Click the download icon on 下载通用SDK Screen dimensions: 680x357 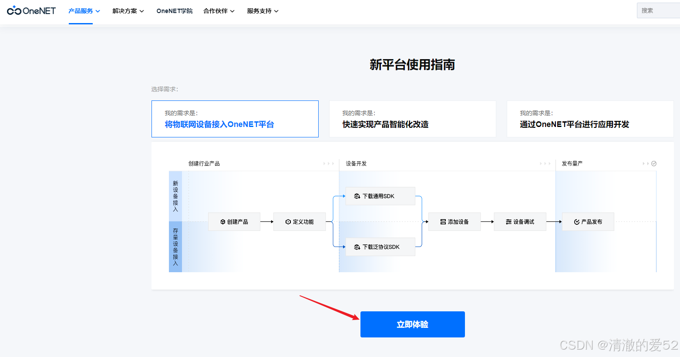point(357,196)
